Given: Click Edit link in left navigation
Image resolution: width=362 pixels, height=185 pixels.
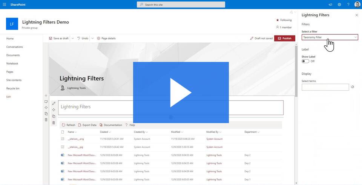Looking at the screenshot, I should 9,97.
